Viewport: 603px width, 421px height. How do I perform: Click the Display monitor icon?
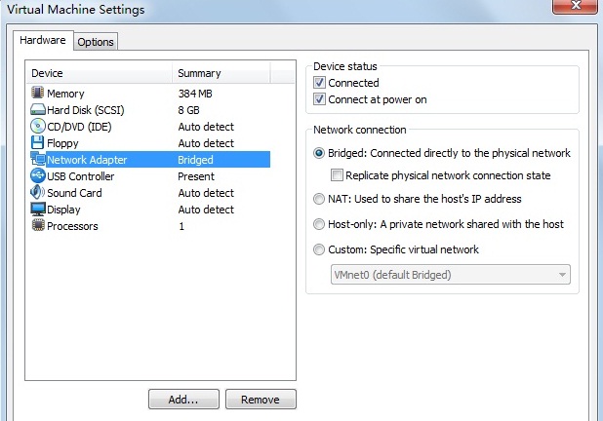38,209
